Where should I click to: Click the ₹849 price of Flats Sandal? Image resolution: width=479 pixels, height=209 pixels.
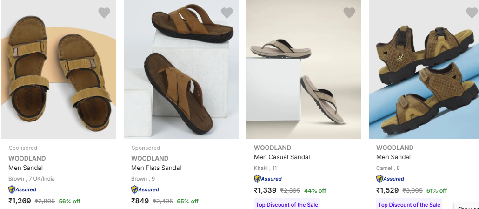pyautogui.click(x=140, y=201)
